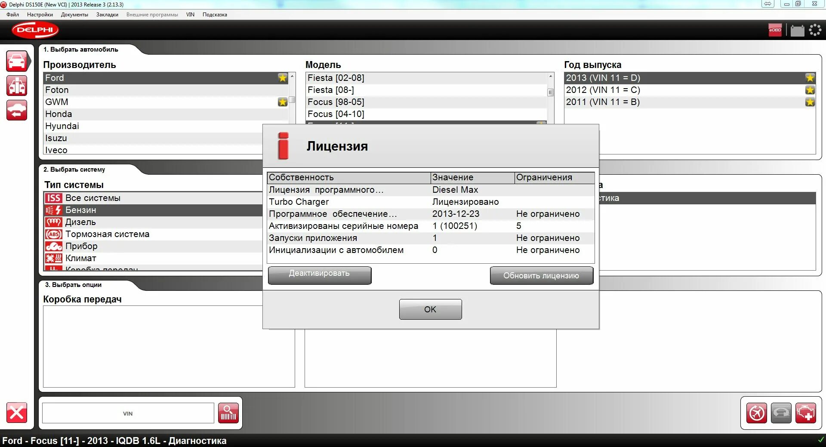Click the instrument cluster icon
Image resolution: width=826 pixels, height=447 pixels.
(x=54, y=246)
